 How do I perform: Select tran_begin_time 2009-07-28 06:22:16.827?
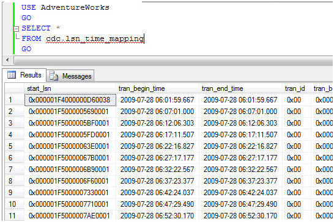tap(157, 146)
